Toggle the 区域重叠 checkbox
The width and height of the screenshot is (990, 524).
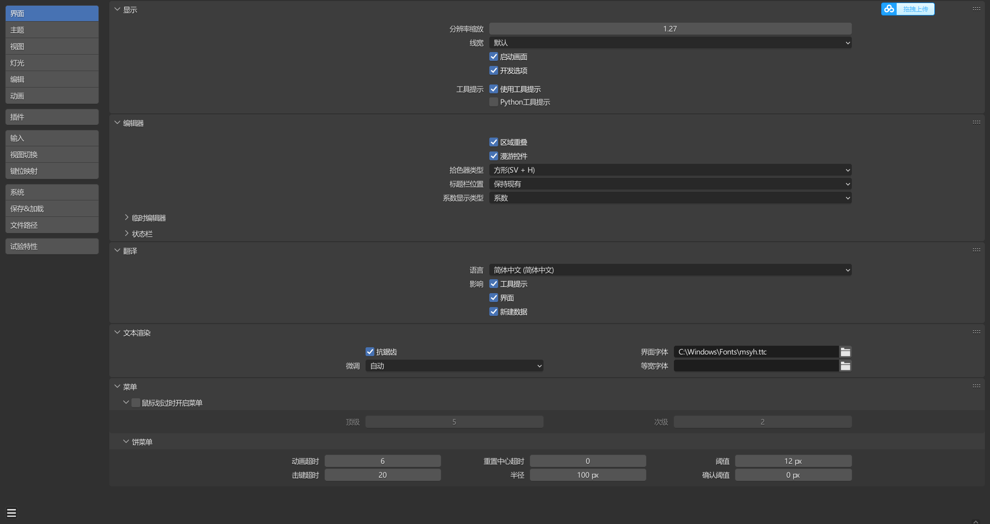click(494, 142)
